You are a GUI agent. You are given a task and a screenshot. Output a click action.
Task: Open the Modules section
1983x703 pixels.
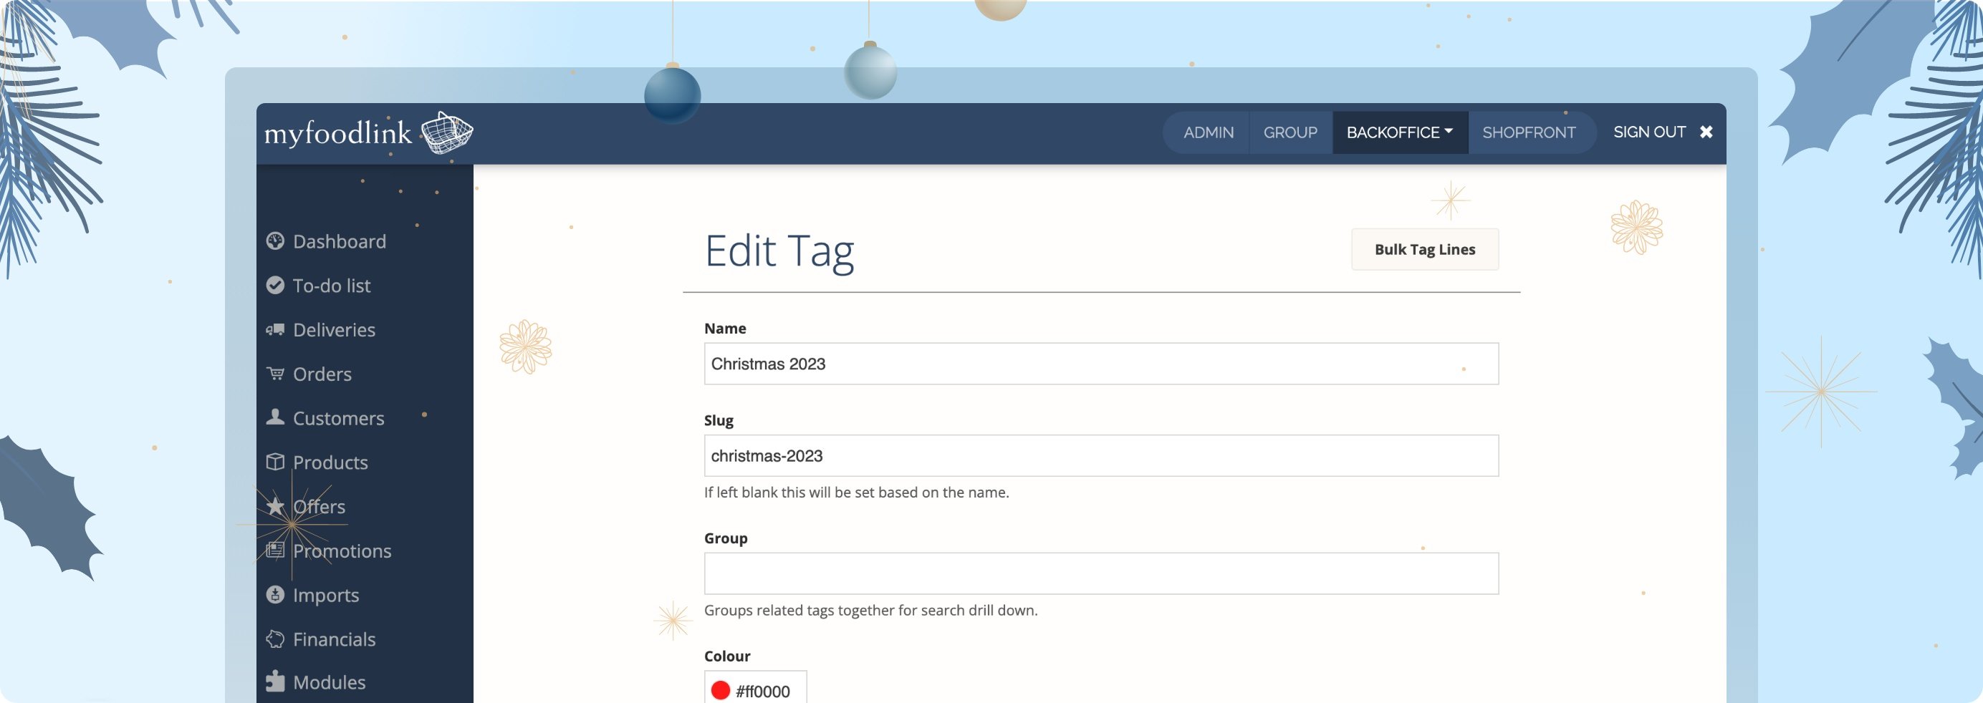tap(329, 682)
